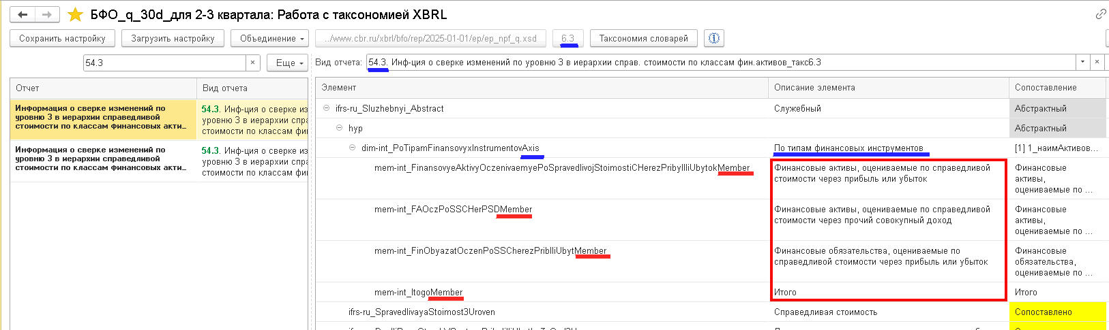The width and height of the screenshot is (1109, 330).
Task: Clear the Вид отчета field
Action: (x=1097, y=62)
